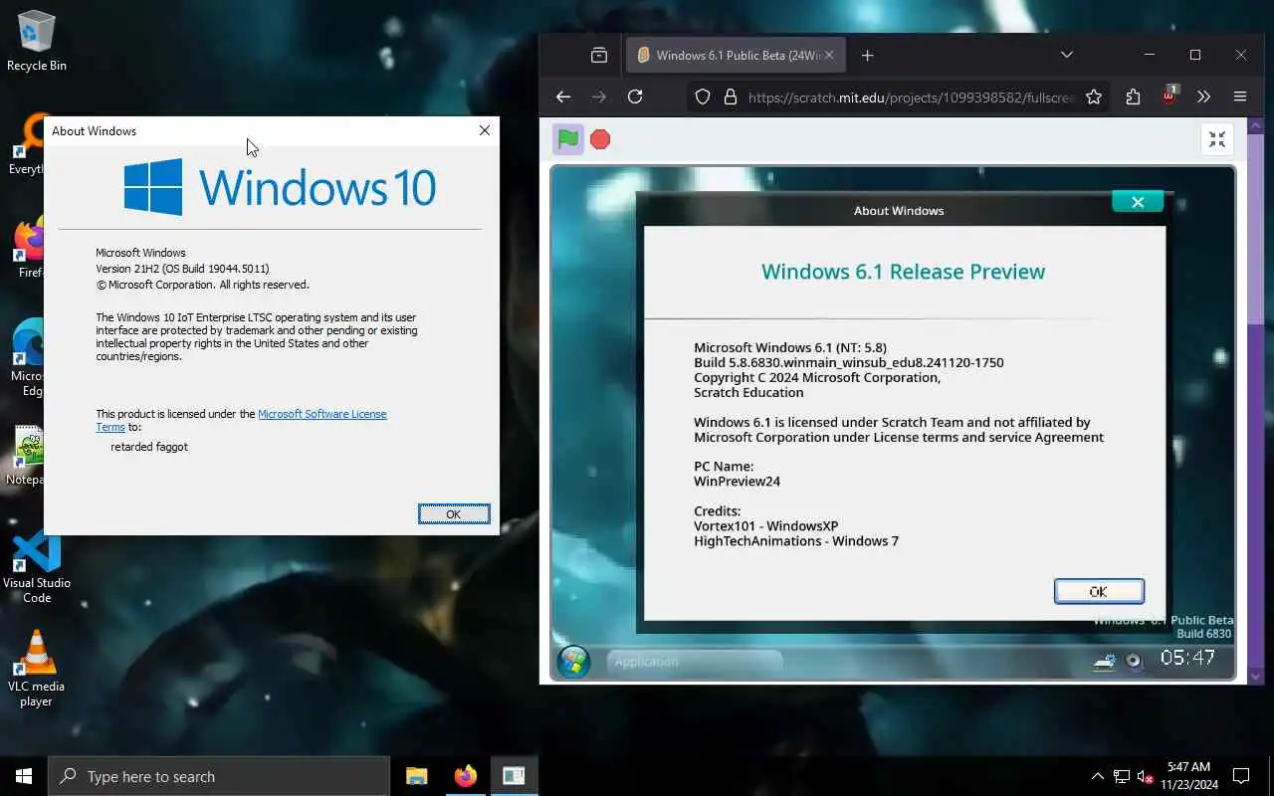Click Vortex101 - WindowsXP credit line
This screenshot has width=1274, height=796.
[765, 526]
